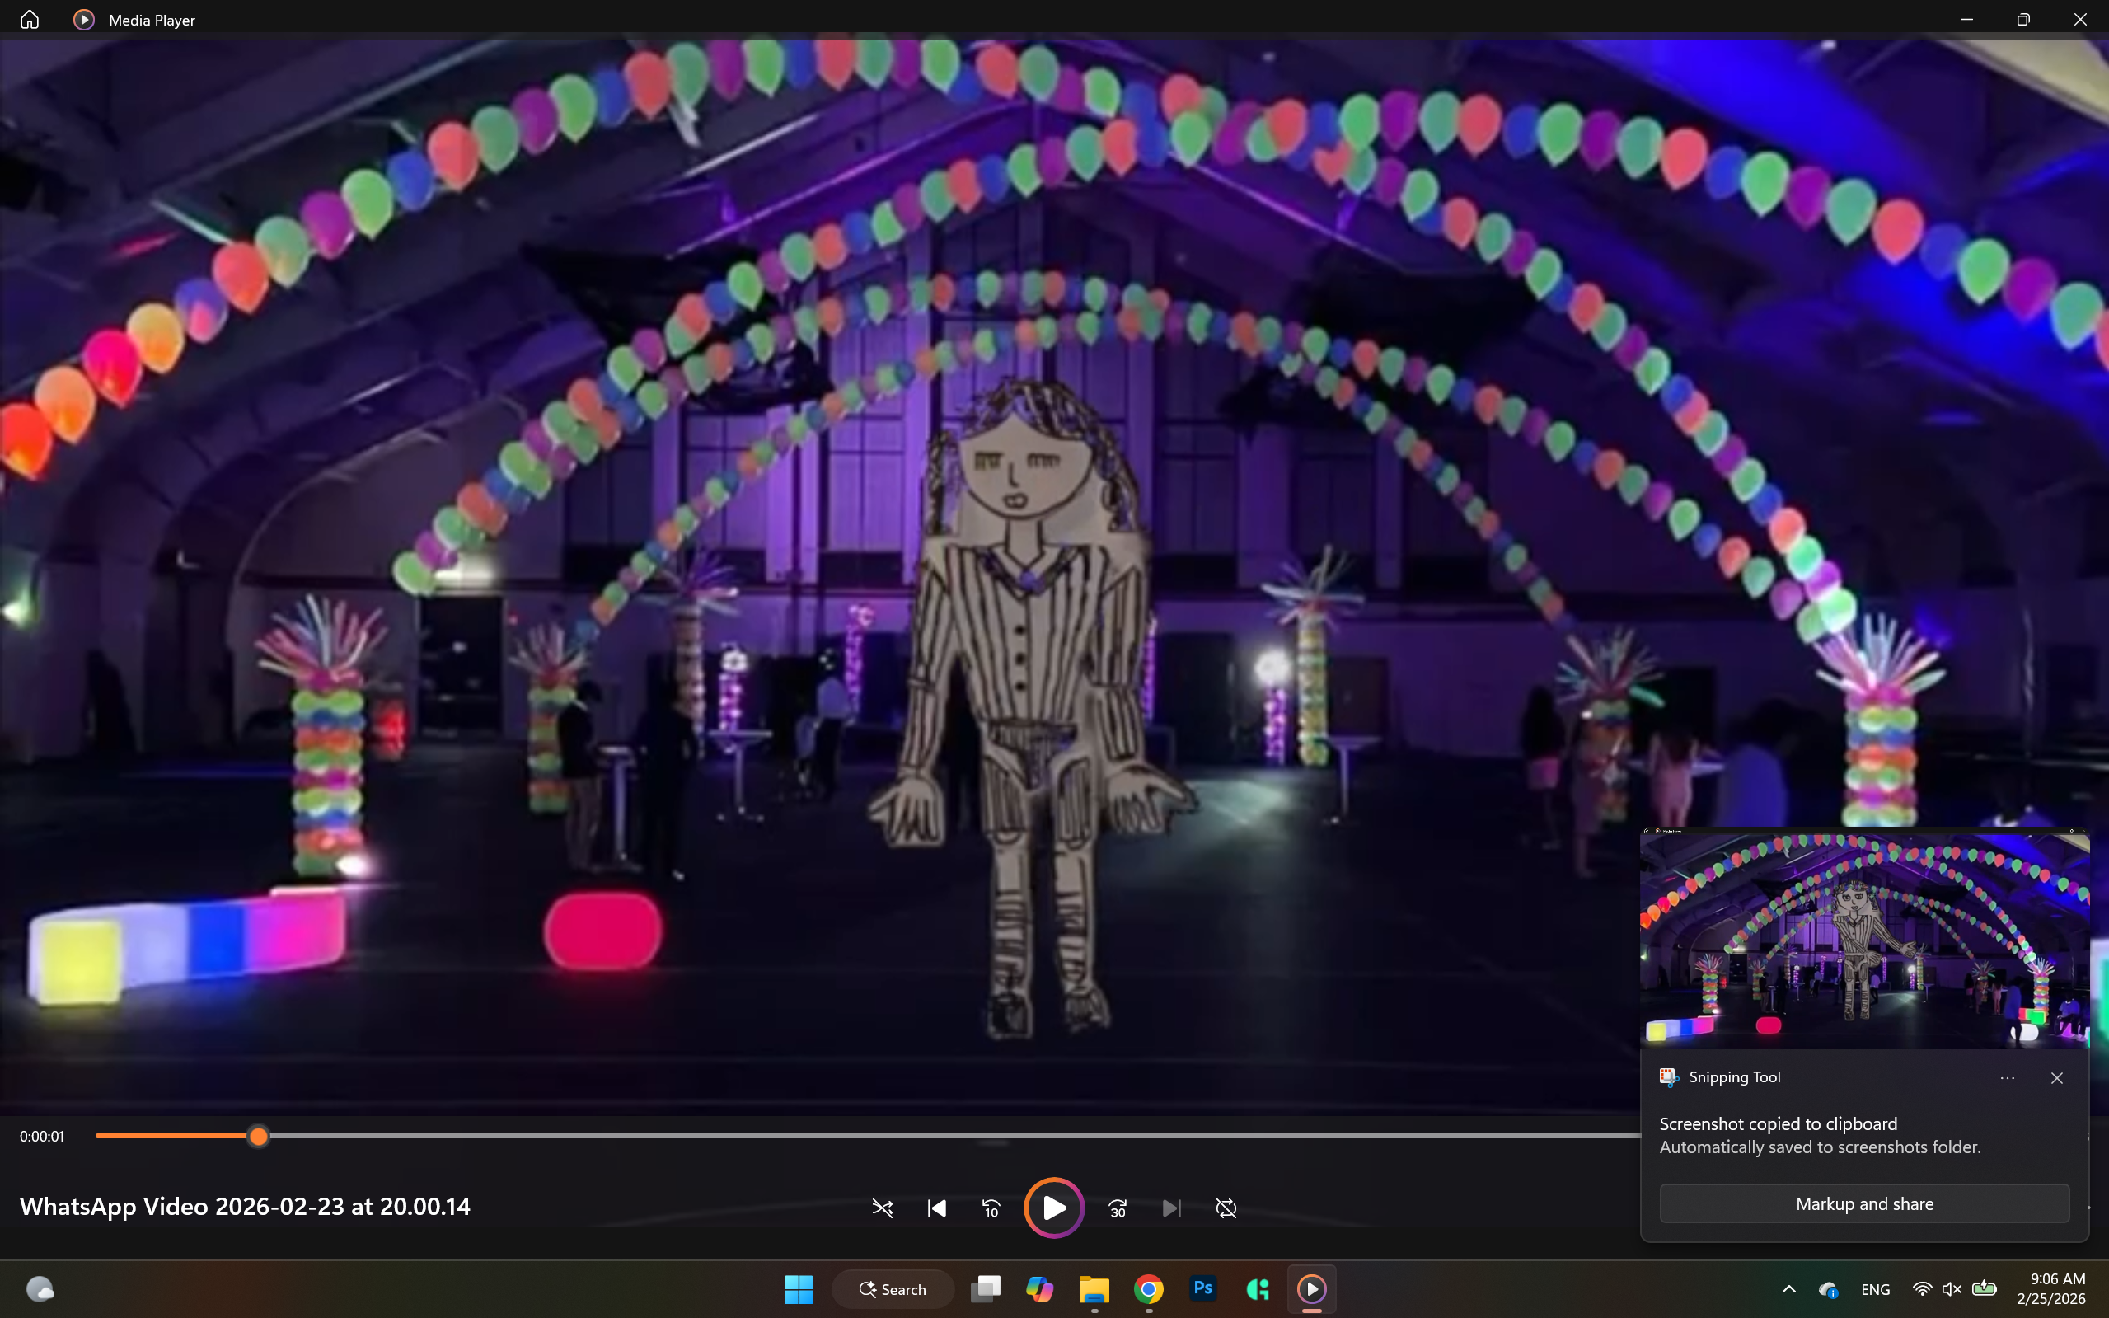The height and width of the screenshot is (1318, 2109).
Task: Toggle repeat mode
Action: point(1226,1208)
